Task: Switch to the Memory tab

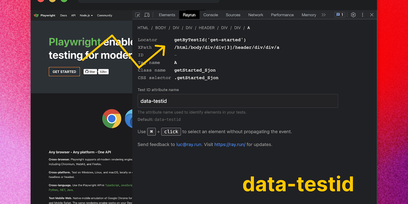Action: click(x=309, y=15)
